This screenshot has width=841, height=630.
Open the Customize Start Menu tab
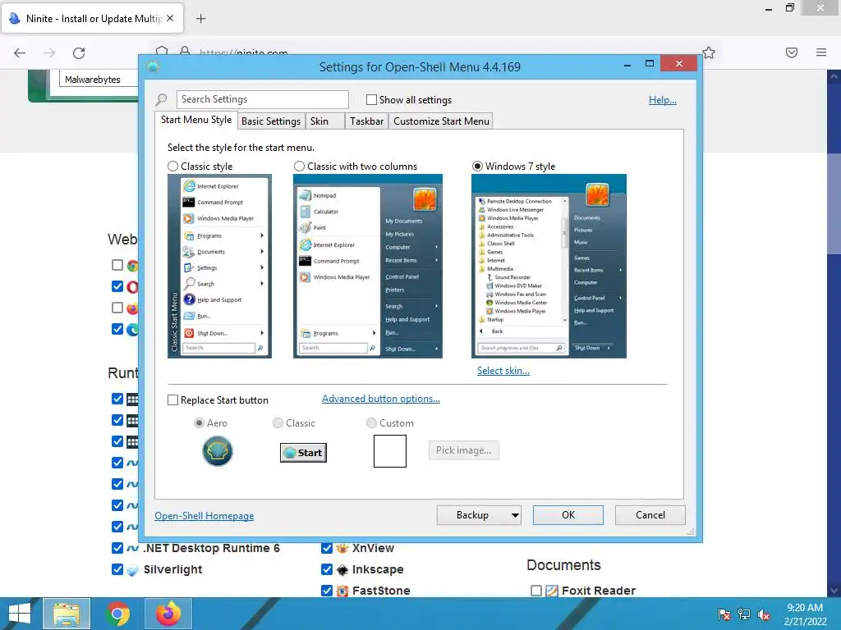(x=441, y=121)
